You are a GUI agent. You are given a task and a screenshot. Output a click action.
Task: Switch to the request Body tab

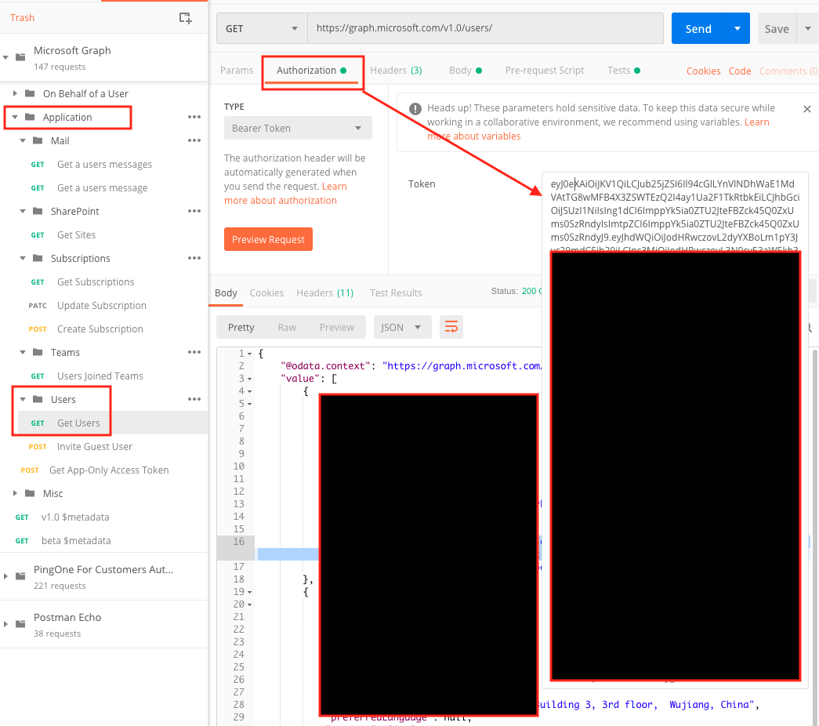[466, 70]
